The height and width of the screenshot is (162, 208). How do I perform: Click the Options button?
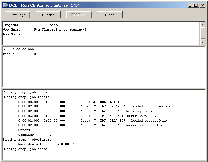point(48,15)
